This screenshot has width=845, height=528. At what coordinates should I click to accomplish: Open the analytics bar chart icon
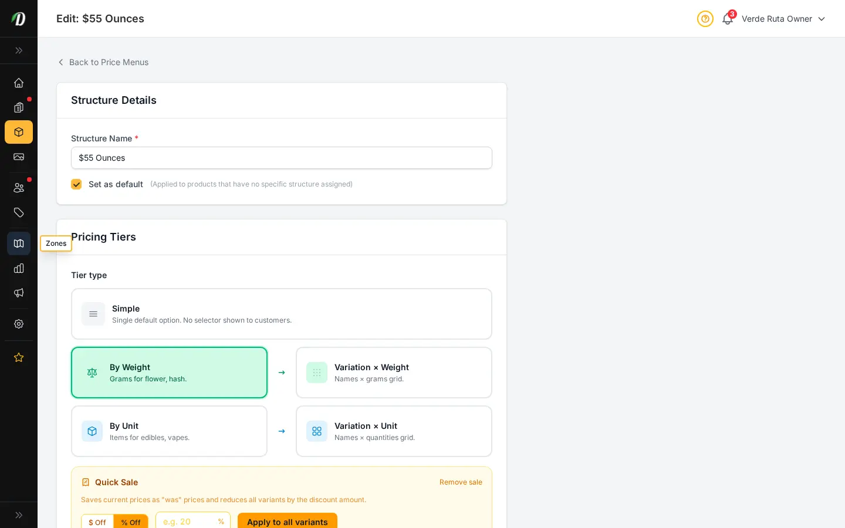click(19, 268)
